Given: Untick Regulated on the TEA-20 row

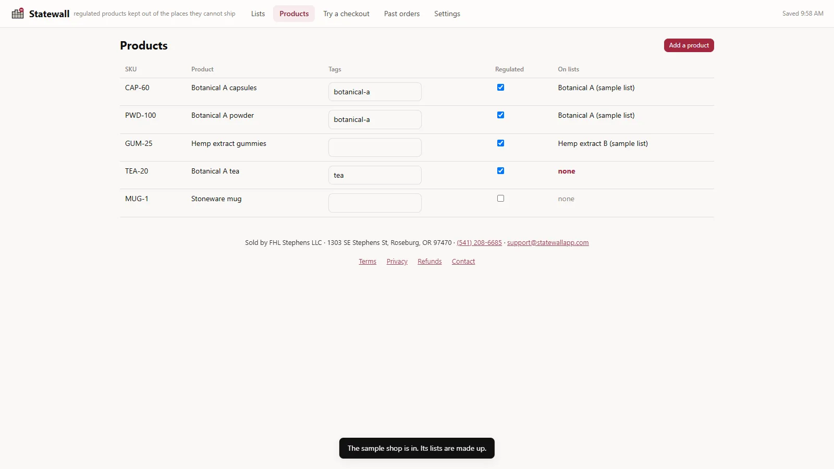Looking at the screenshot, I should click(500, 171).
